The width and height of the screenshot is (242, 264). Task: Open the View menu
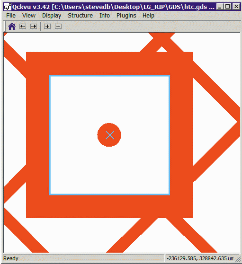(29, 16)
